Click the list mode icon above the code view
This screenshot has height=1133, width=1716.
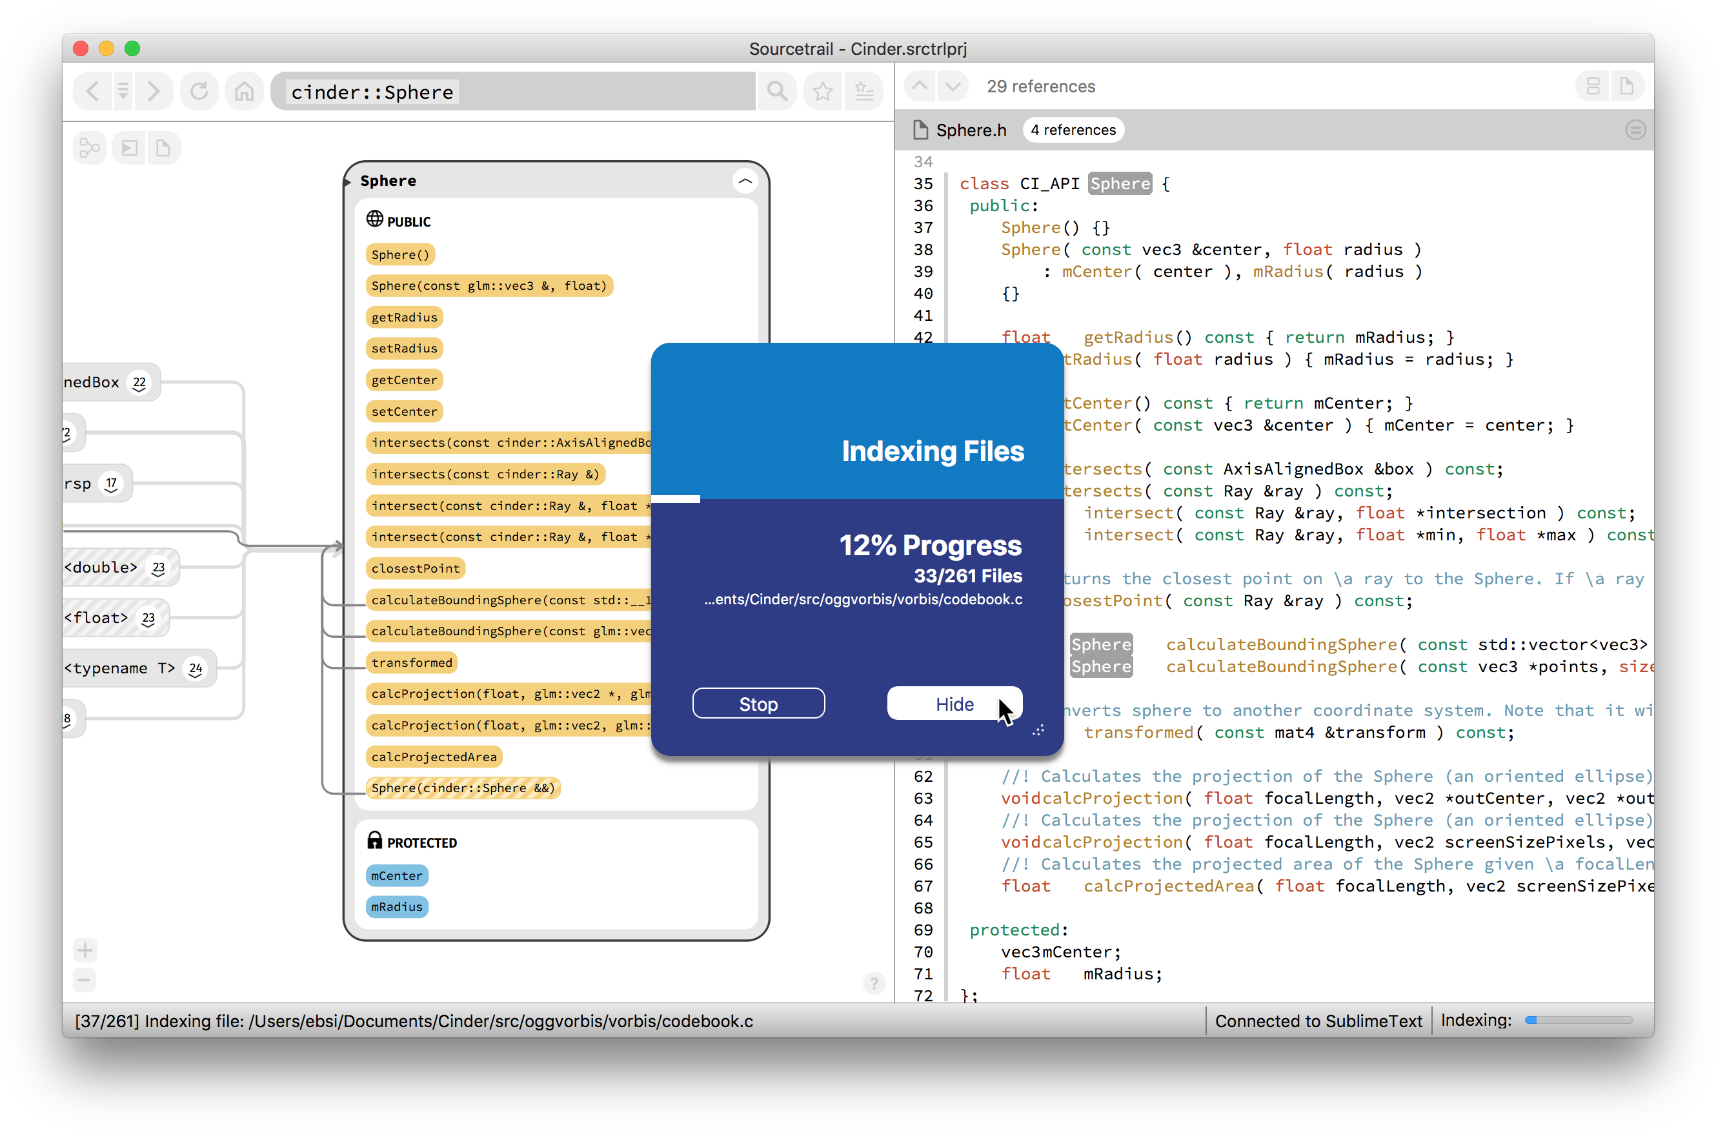[1592, 86]
